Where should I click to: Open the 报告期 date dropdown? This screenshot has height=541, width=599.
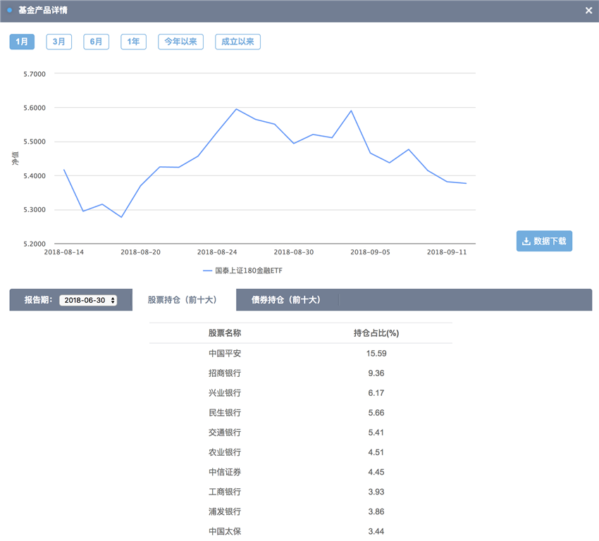tap(88, 300)
